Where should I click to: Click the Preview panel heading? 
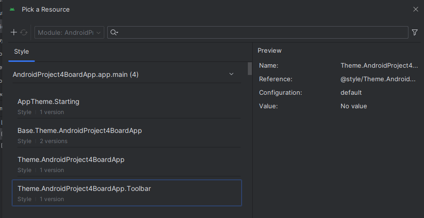point(269,51)
